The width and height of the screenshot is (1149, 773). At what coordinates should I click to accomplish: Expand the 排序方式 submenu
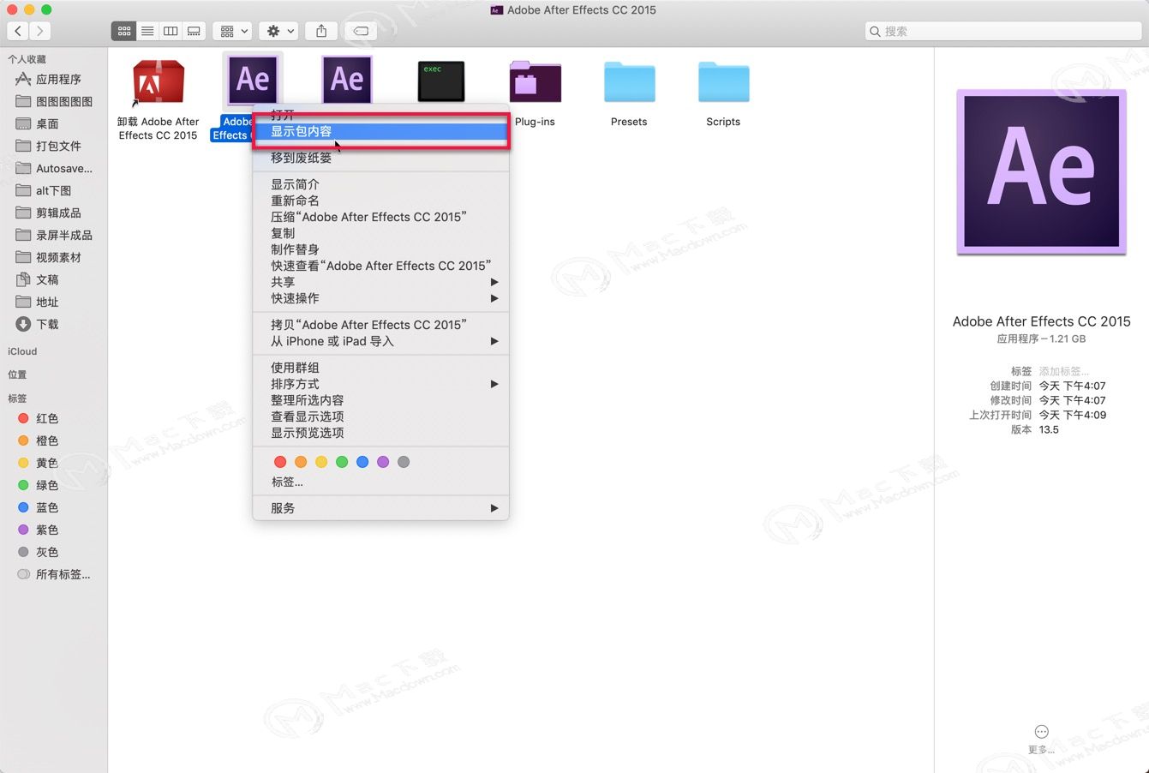pyautogui.click(x=380, y=384)
